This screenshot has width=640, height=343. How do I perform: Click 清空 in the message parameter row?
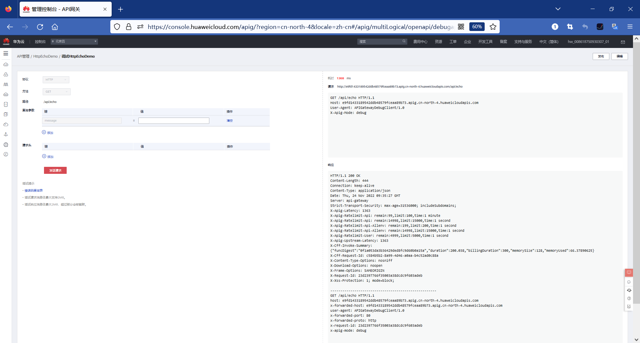[x=230, y=121]
